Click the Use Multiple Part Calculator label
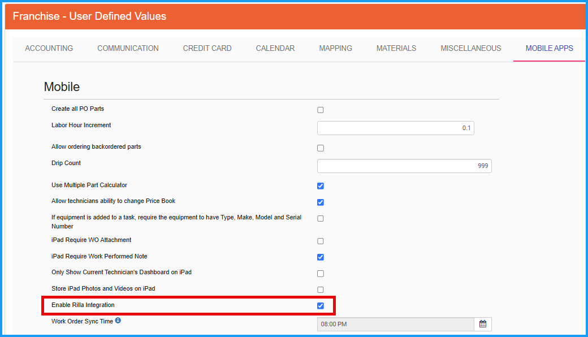The height and width of the screenshot is (337, 588). [x=89, y=185]
